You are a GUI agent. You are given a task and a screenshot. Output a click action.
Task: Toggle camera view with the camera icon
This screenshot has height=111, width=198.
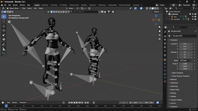(x=160, y=35)
